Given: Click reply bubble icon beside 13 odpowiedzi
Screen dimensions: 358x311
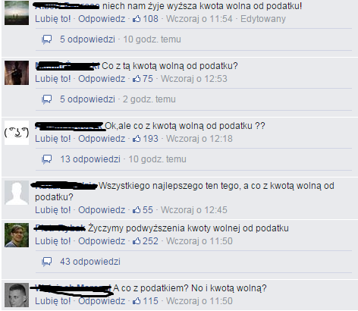Looking at the screenshot, I should click(x=47, y=159).
